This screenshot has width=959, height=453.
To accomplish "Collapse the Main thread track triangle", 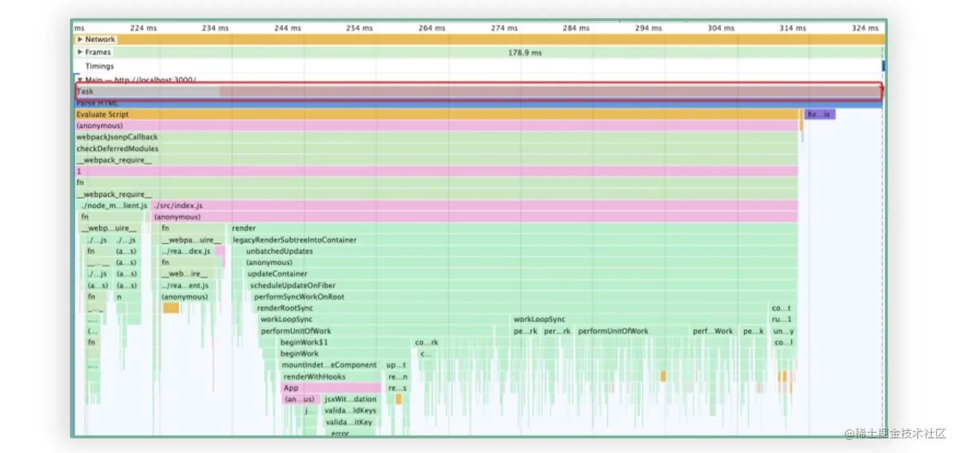I will (x=80, y=80).
